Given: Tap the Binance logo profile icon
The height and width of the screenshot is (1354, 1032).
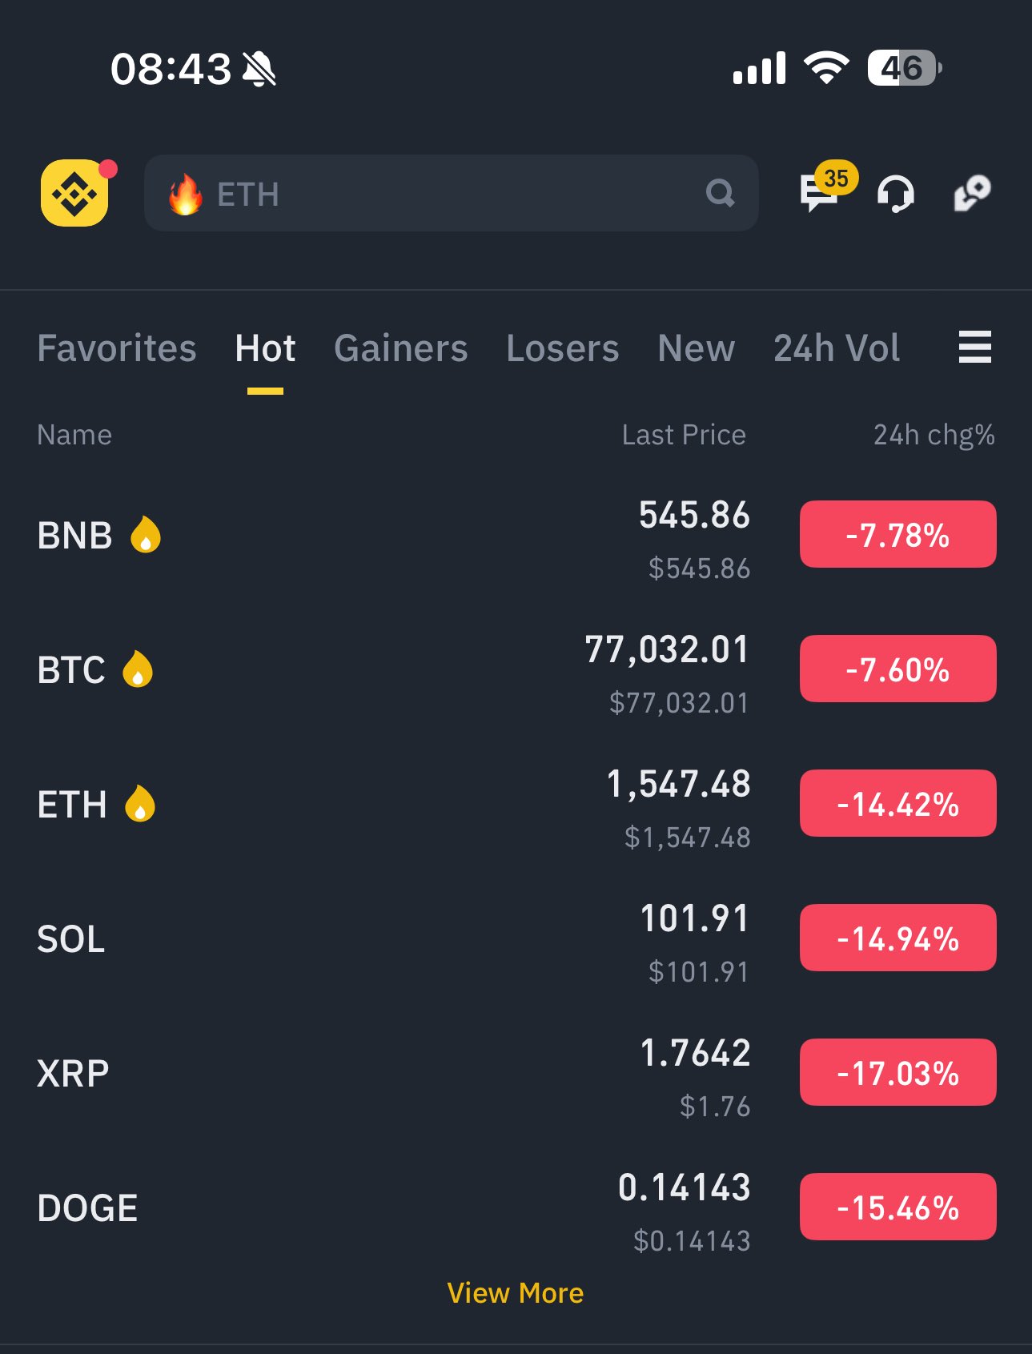Looking at the screenshot, I should point(74,193).
